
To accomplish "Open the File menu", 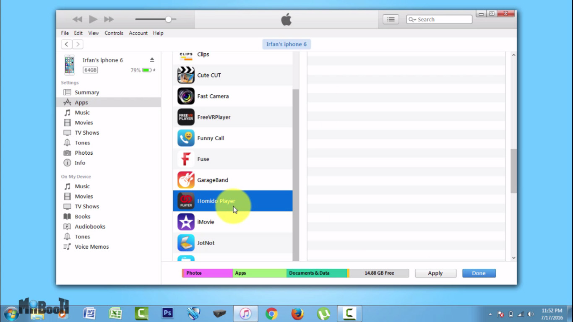I will tap(65, 33).
